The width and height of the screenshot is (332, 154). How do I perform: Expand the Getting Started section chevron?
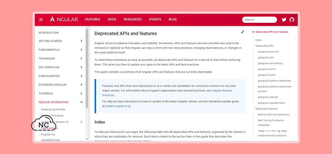pos(81,41)
